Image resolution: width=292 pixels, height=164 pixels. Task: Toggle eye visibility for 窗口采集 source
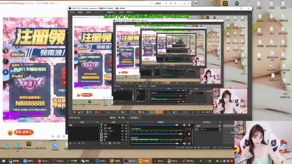(123, 128)
